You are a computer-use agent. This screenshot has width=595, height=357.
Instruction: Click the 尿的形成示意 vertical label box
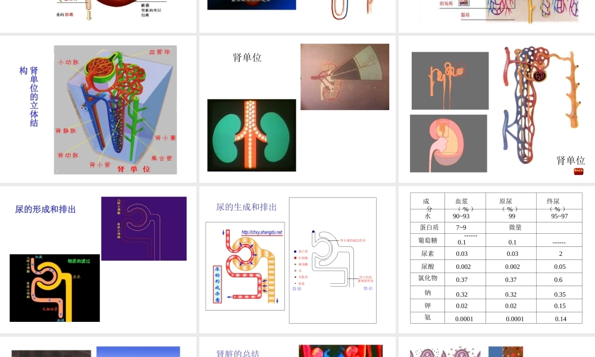(217, 285)
